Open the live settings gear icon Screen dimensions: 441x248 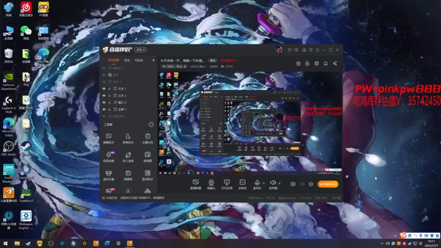(x=311, y=184)
